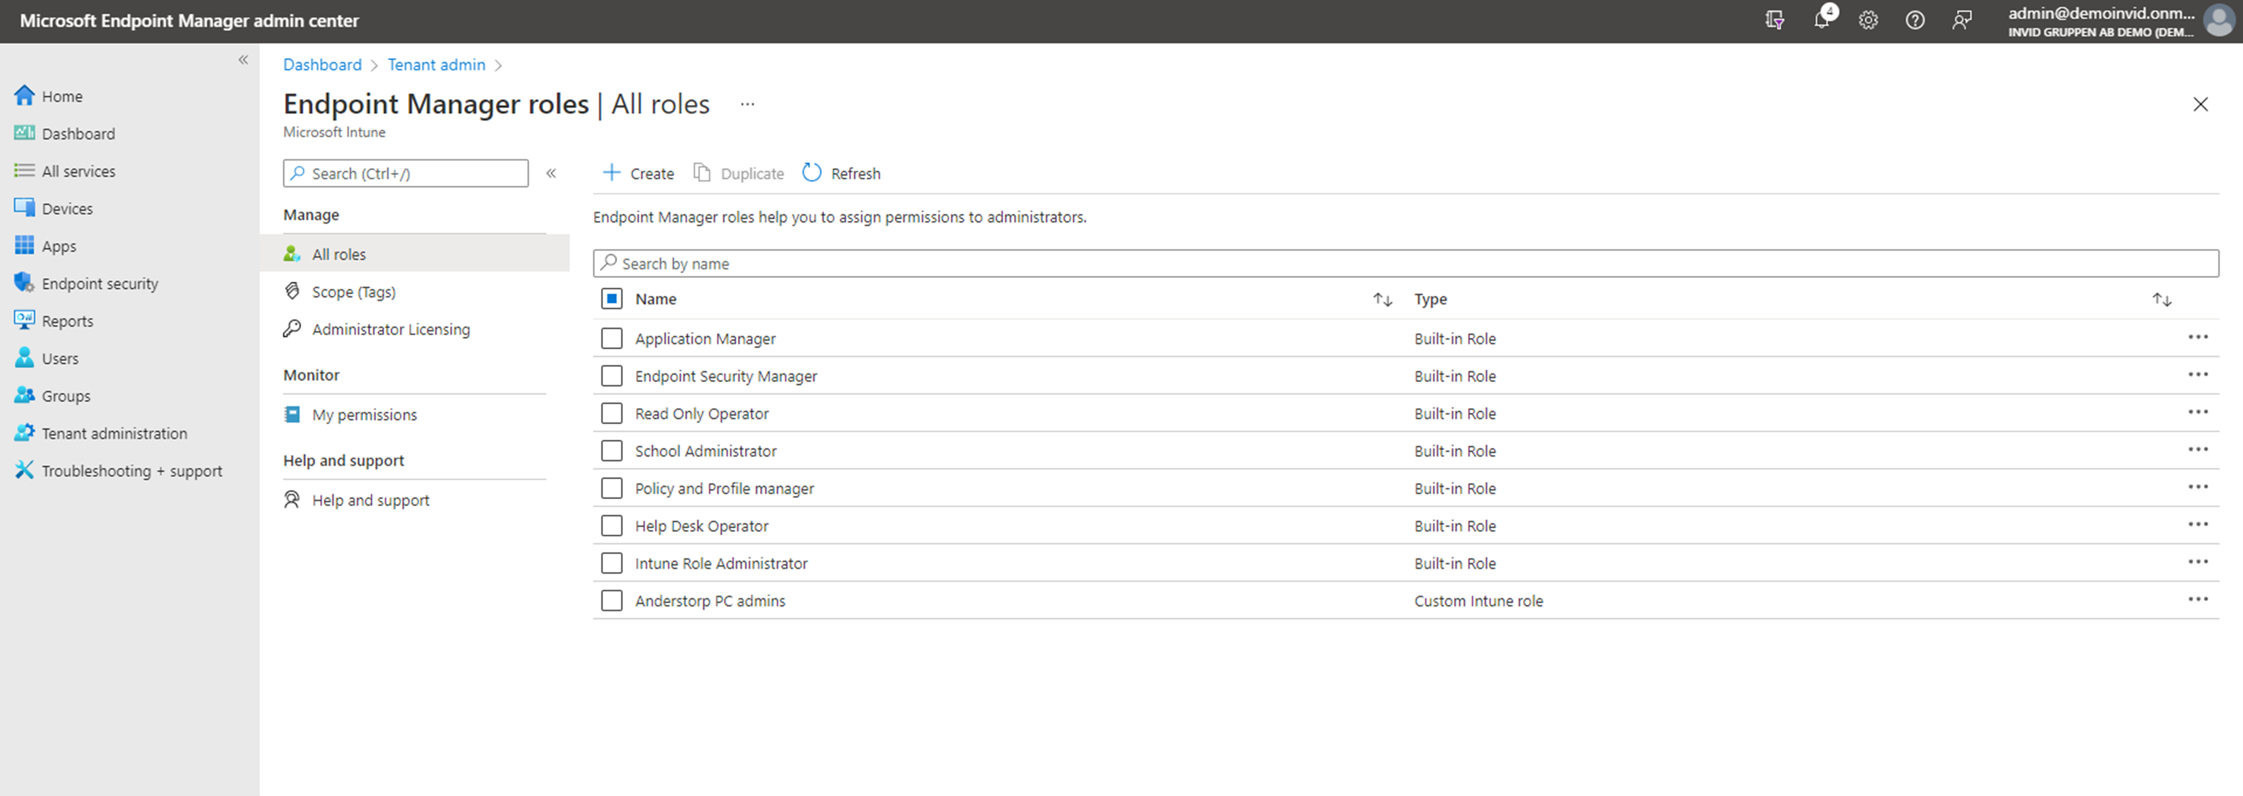
Task: Click the Reports icon in sidebar
Action: pos(25,320)
